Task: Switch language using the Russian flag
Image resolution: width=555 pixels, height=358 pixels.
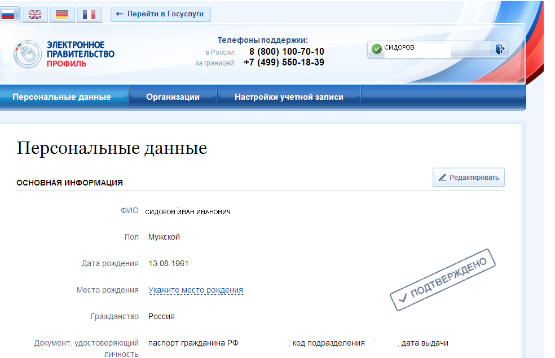Action: coord(8,15)
